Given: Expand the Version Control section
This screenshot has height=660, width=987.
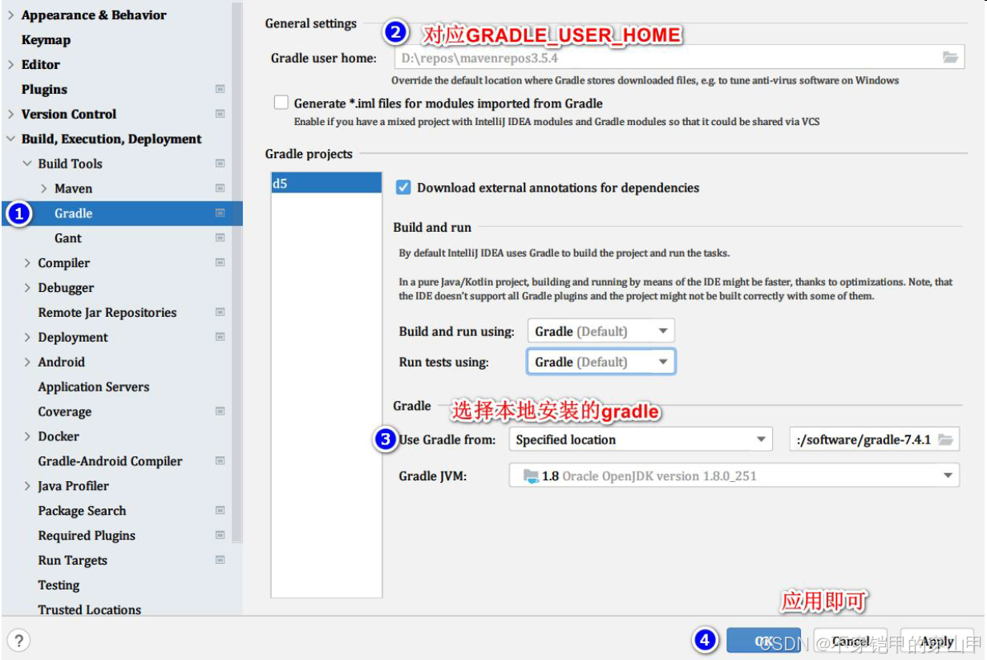Looking at the screenshot, I should tap(10, 114).
